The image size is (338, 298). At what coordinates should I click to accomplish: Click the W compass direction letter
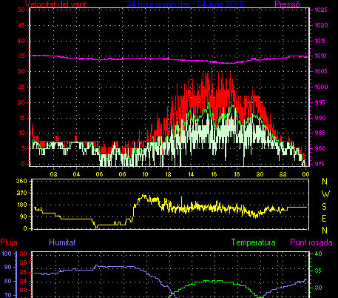[x=325, y=194]
